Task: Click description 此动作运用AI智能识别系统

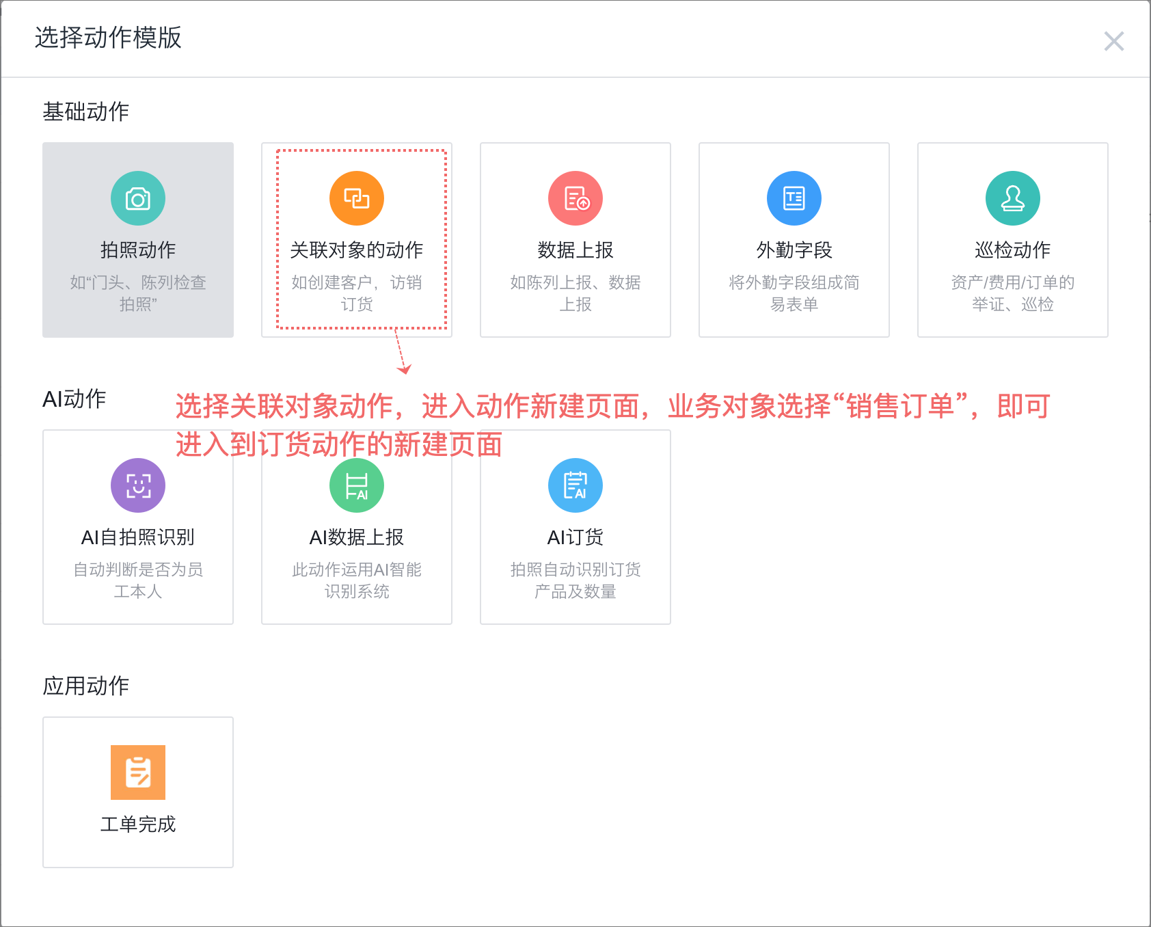Action: click(357, 580)
